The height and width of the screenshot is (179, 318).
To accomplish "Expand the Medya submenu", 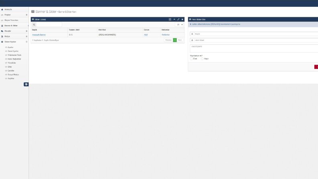I will (26, 37).
